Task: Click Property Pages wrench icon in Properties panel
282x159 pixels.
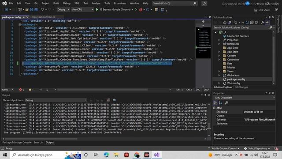Action: (x=226, y=103)
